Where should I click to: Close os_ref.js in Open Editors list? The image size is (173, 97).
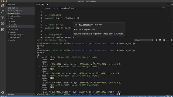9,11
